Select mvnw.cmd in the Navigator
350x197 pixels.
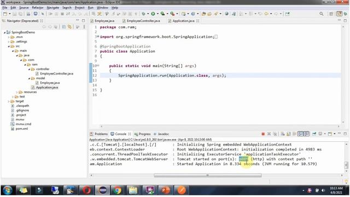(23, 124)
